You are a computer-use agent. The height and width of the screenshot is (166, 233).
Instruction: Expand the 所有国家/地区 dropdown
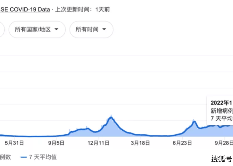(x=37, y=30)
